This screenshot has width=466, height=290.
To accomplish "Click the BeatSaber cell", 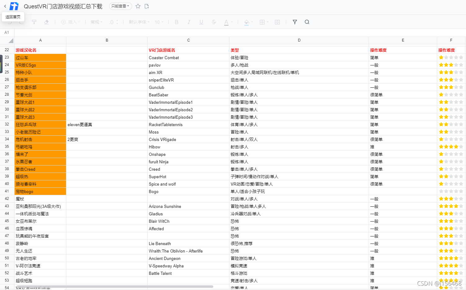I will [189, 95].
